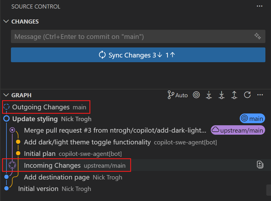Click the Push icon in the Graph toolbar
Image resolution: width=271 pixels, height=201 pixels.
(x=234, y=95)
